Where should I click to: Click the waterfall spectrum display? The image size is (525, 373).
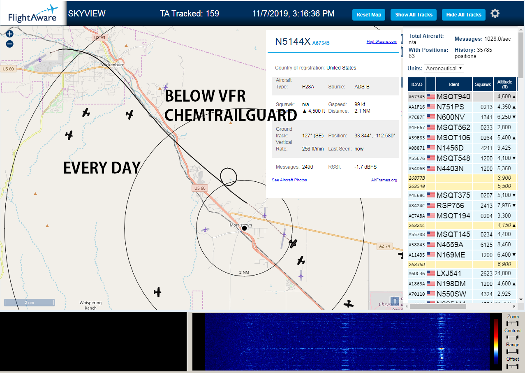[x=347, y=342]
